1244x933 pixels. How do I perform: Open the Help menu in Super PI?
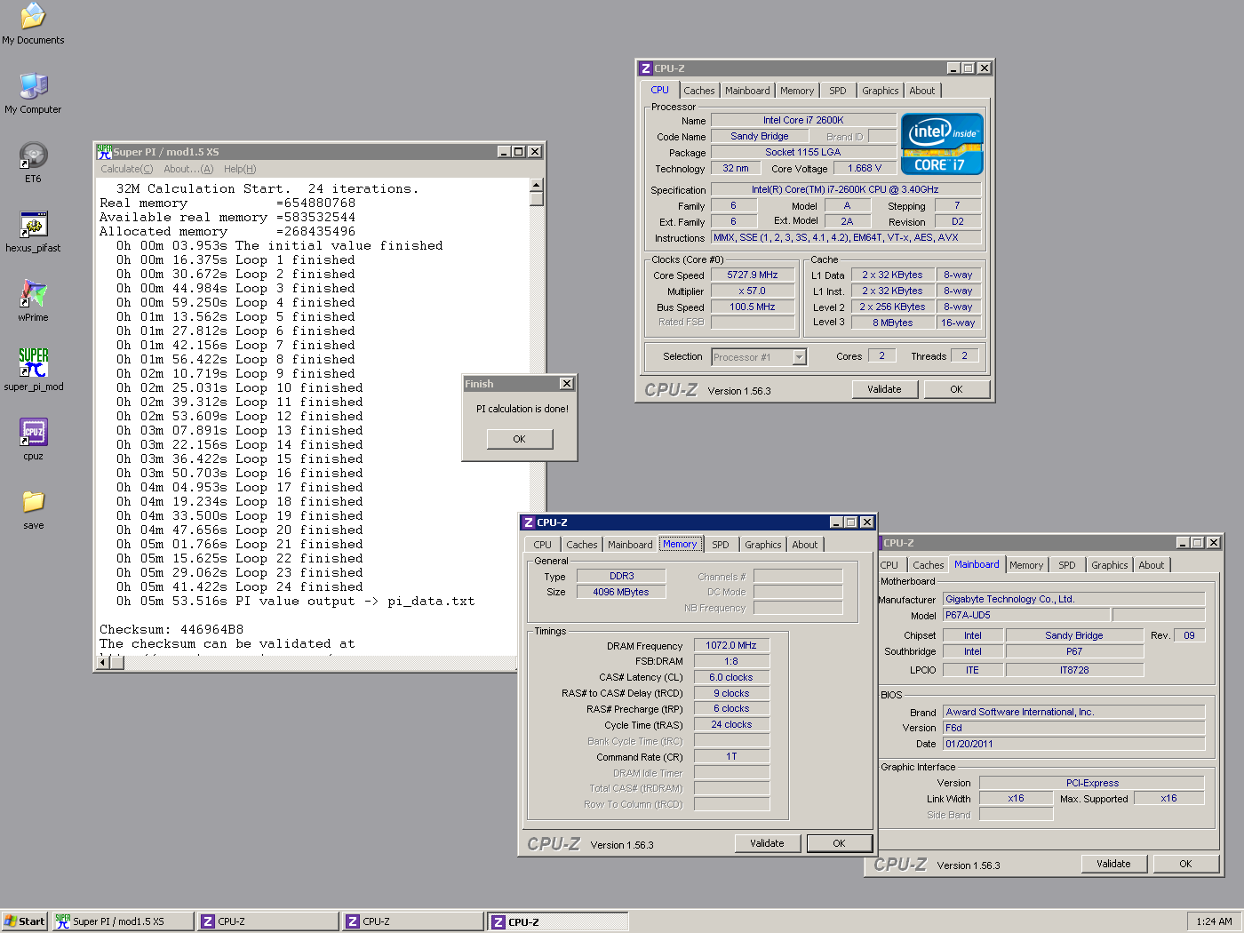tap(240, 169)
